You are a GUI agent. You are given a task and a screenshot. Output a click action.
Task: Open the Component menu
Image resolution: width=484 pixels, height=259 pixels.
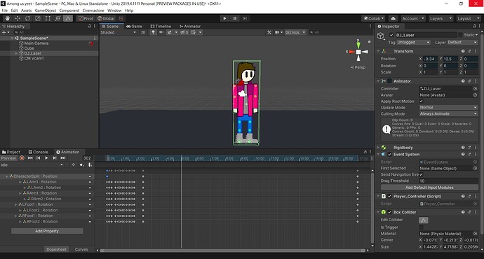coord(69,10)
